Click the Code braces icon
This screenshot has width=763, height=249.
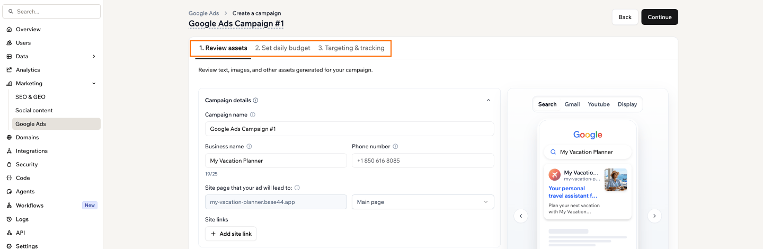tap(9, 178)
